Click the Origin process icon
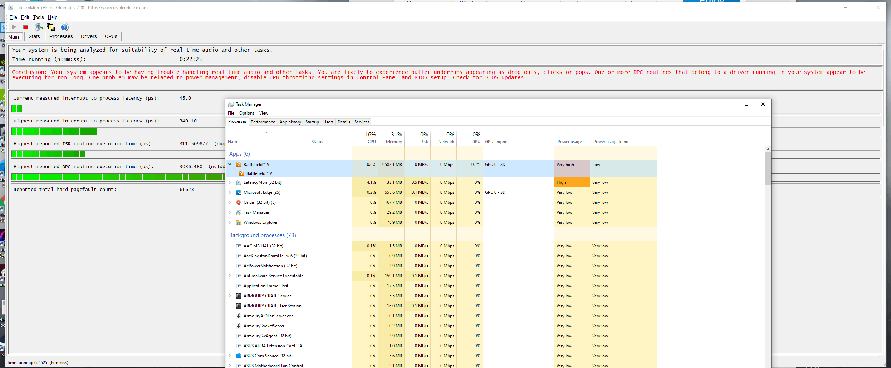Viewport: 891px width, 368px height. click(x=239, y=202)
